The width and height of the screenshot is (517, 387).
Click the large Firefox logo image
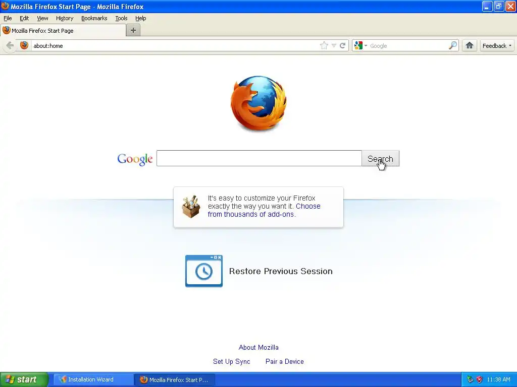(x=258, y=103)
